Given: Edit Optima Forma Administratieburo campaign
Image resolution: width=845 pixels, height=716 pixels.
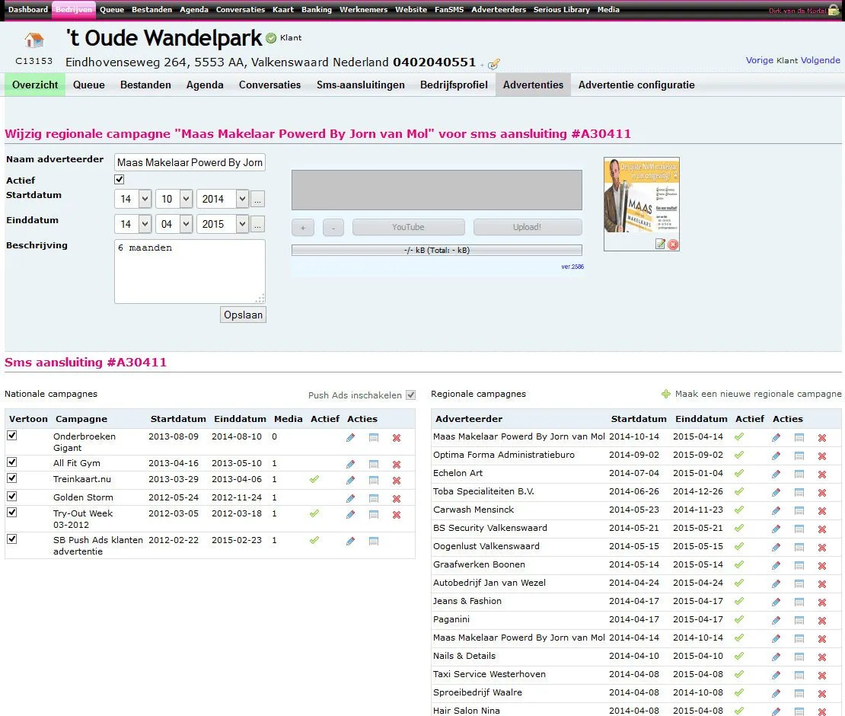Looking at the screenshot, I should point(776,456).
